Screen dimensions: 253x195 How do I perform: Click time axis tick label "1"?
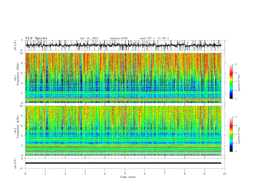pyautogui.click(x=45, y=174)
